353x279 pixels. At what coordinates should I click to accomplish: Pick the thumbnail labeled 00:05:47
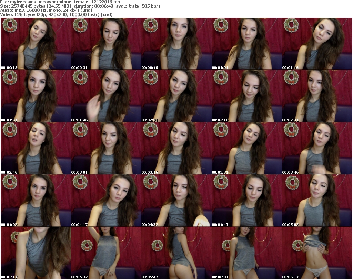(x=176, y=253)
